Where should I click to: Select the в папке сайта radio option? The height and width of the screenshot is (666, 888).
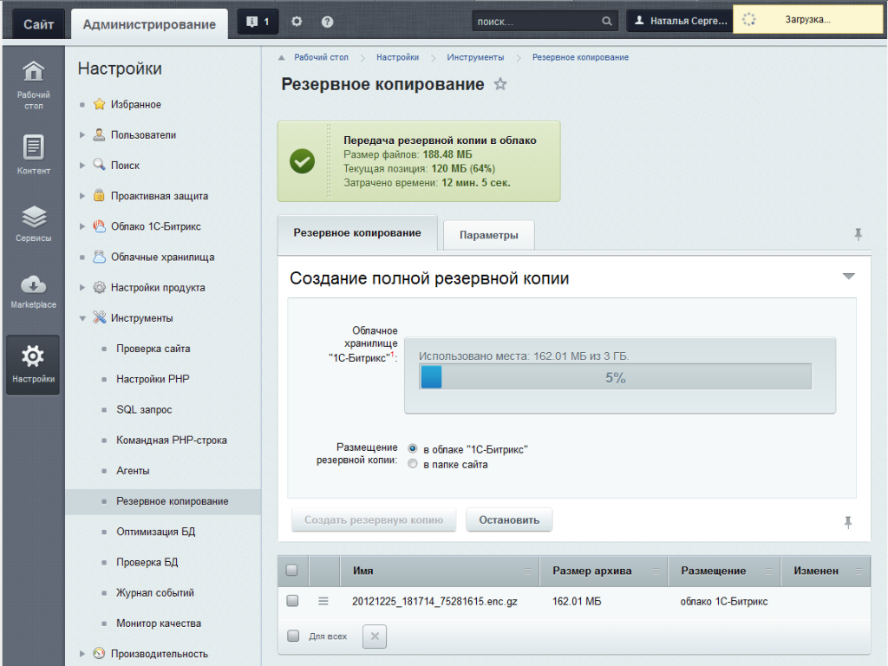click(412, 464)
